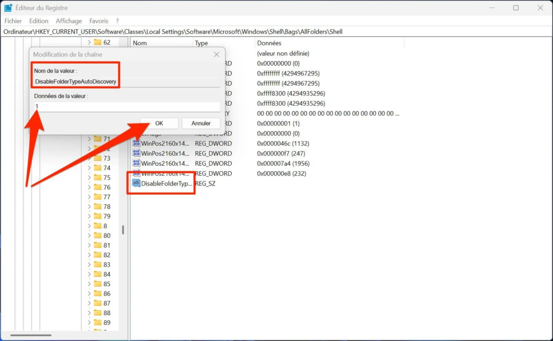Click the Données de la valeur field
The image size is (553, 341).
coord(127,107)
